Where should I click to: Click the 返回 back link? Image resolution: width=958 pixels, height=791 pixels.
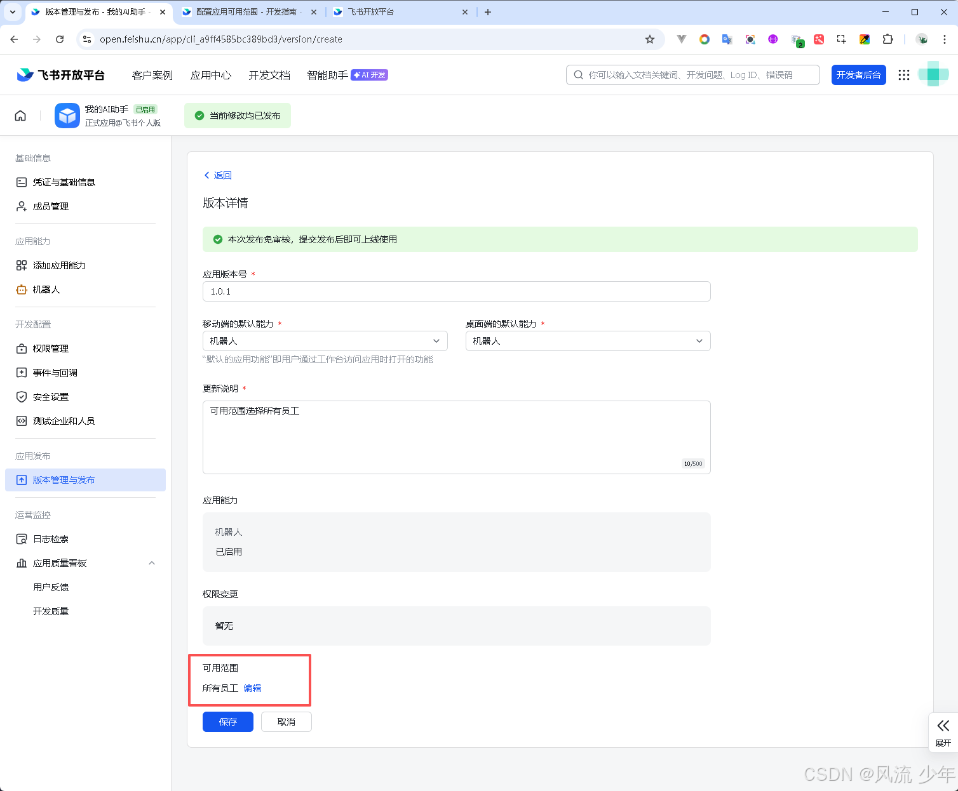pos(218,175)
